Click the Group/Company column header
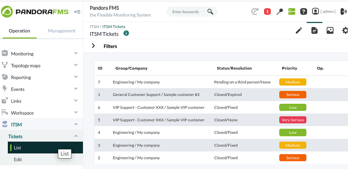Viewport: 348px width, 169px height. 131,68
